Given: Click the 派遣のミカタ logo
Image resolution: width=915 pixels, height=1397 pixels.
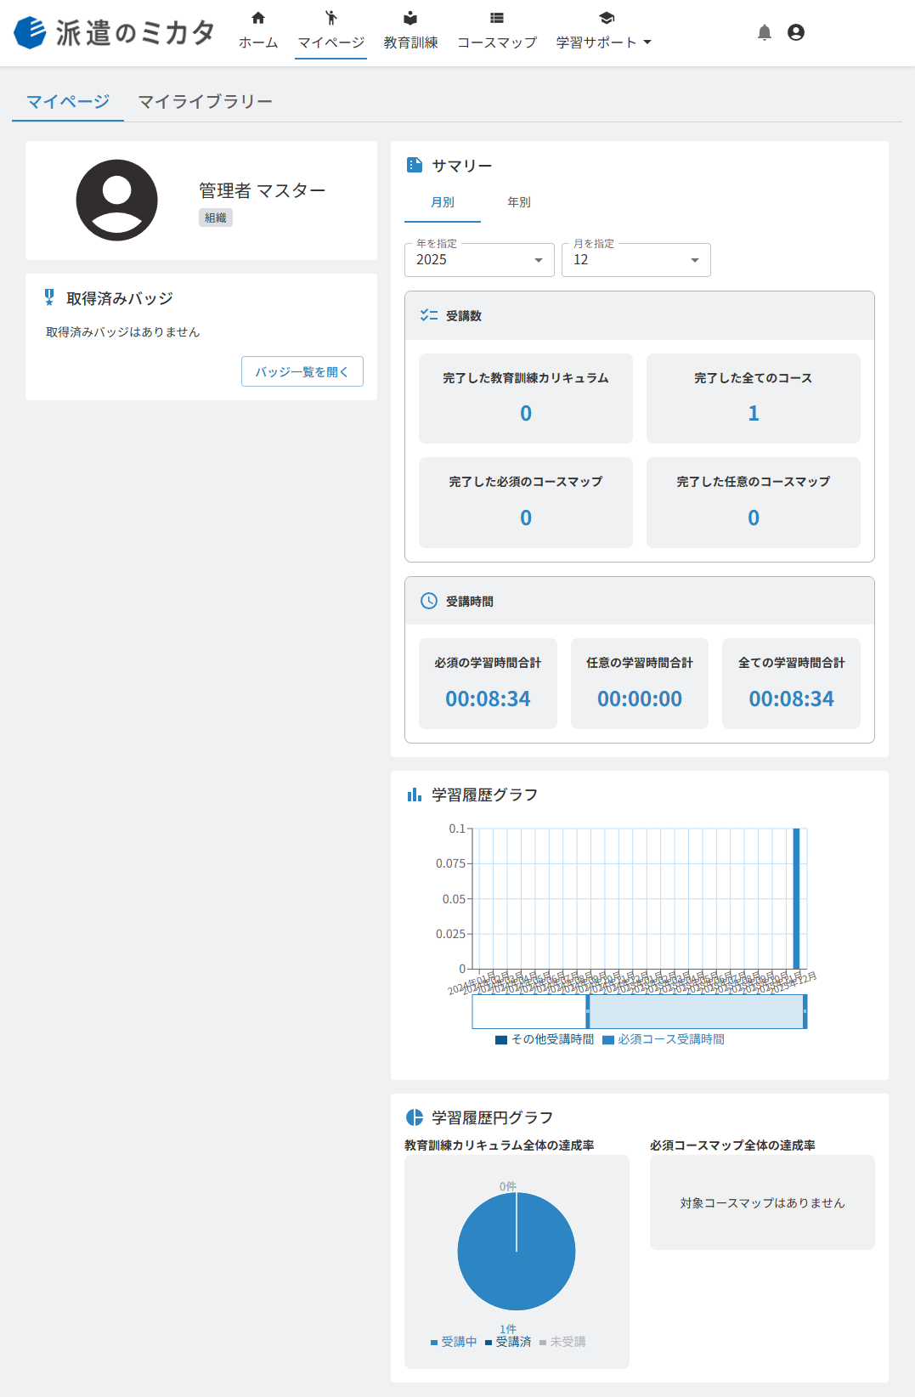Looking at the screenshot, I should (x=114, y=32).
